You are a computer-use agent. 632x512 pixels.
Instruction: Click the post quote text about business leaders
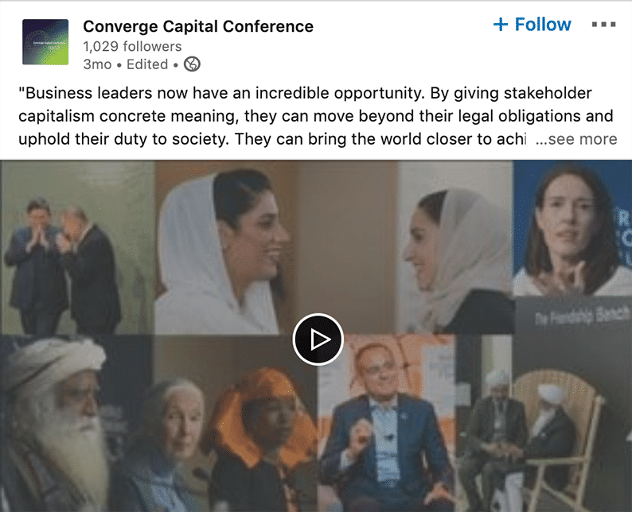(315, 116)
